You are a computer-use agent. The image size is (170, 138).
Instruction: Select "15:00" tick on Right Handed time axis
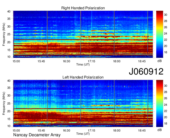(x=16, y=61)
